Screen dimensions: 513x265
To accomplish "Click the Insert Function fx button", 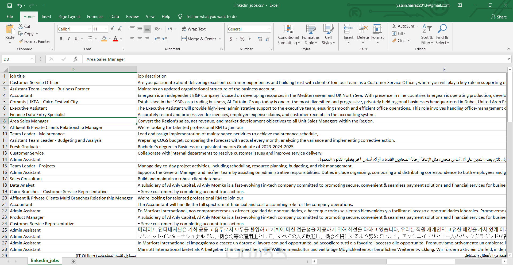I will tap(76, 59).
